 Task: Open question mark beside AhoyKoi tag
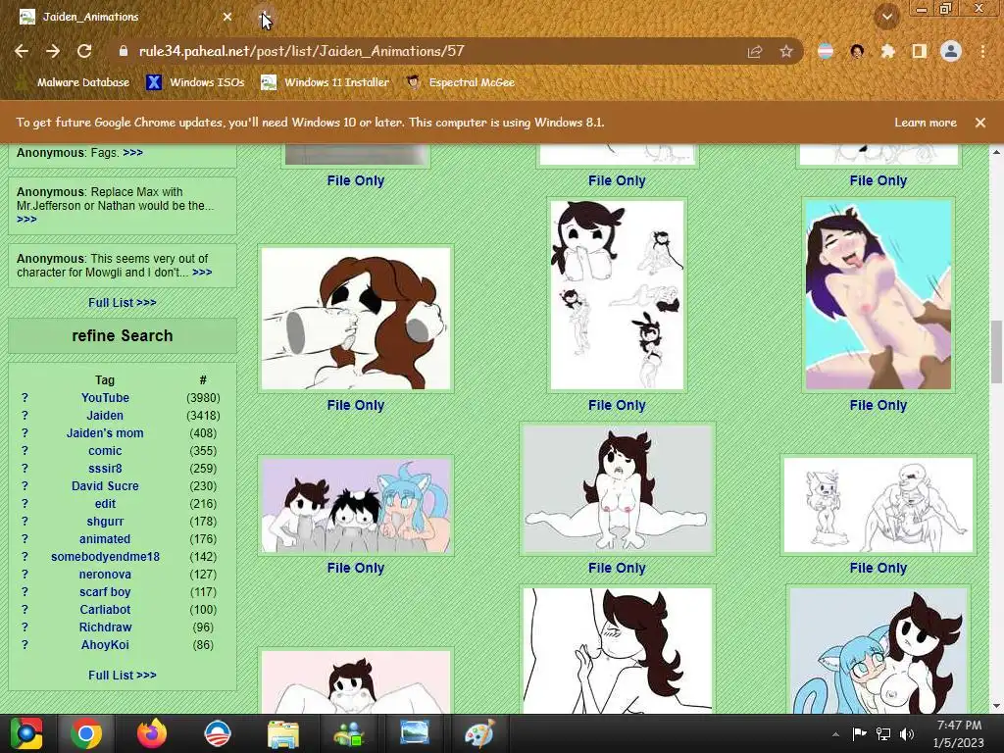(x=25, y=645)
